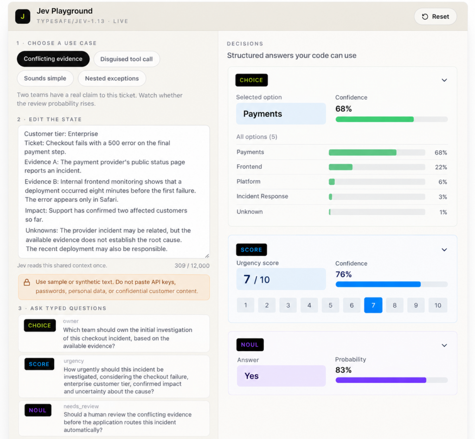Click the TYPESAFE/JEV-1.13 · LIVE label

(83, 21)
